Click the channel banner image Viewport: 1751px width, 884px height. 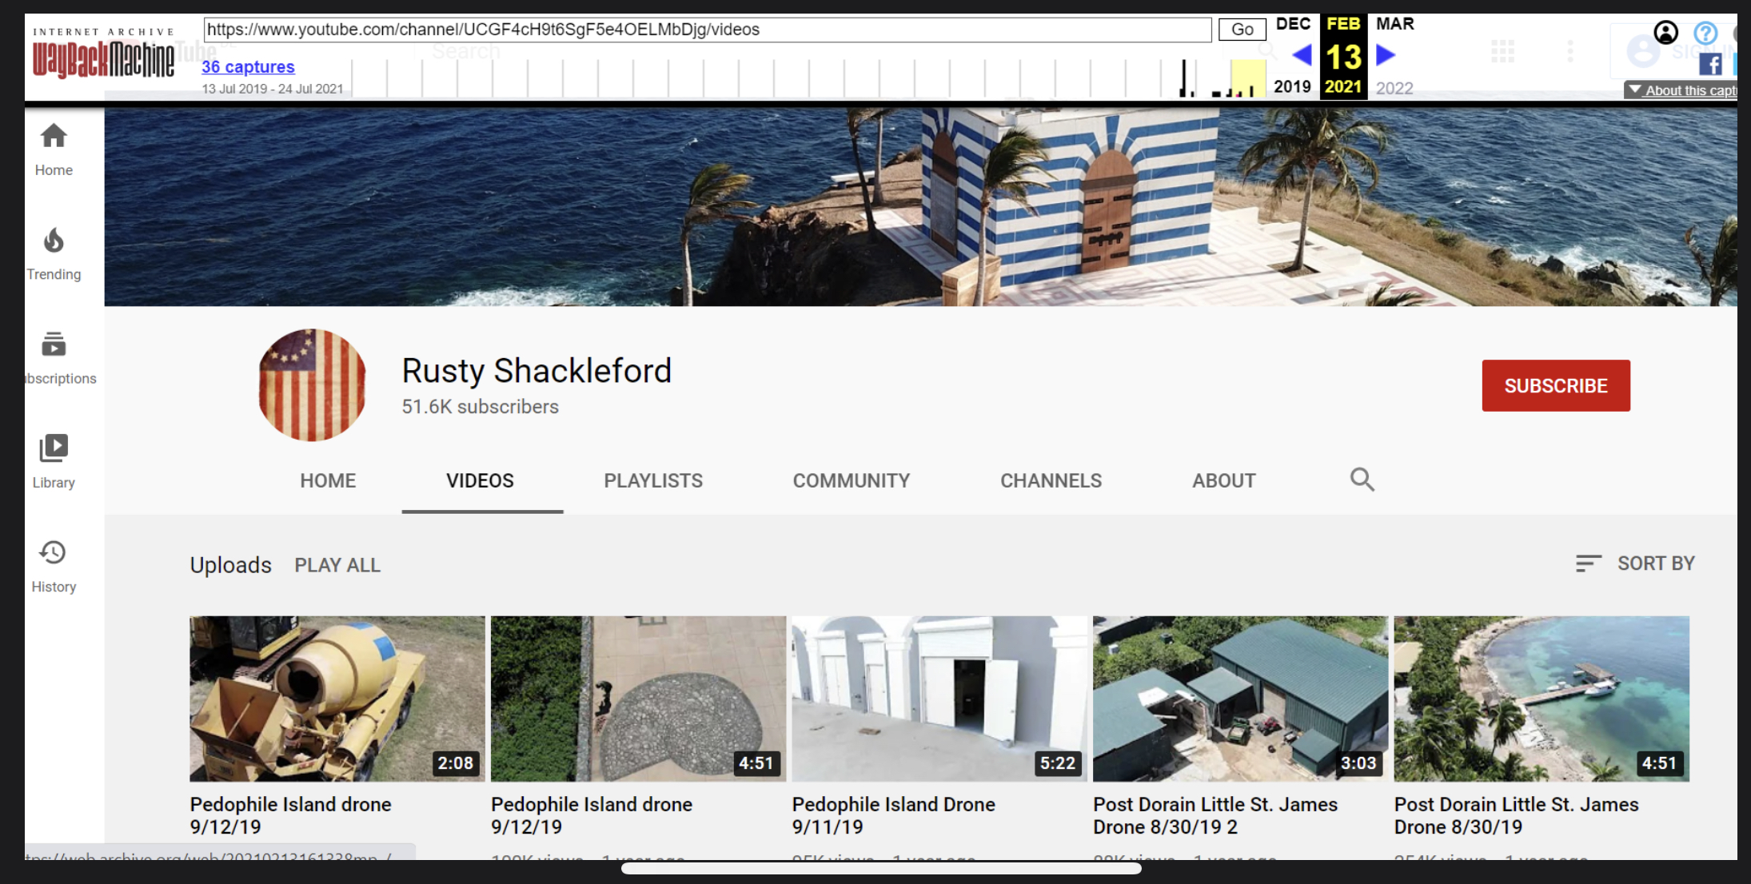[920, 207]
